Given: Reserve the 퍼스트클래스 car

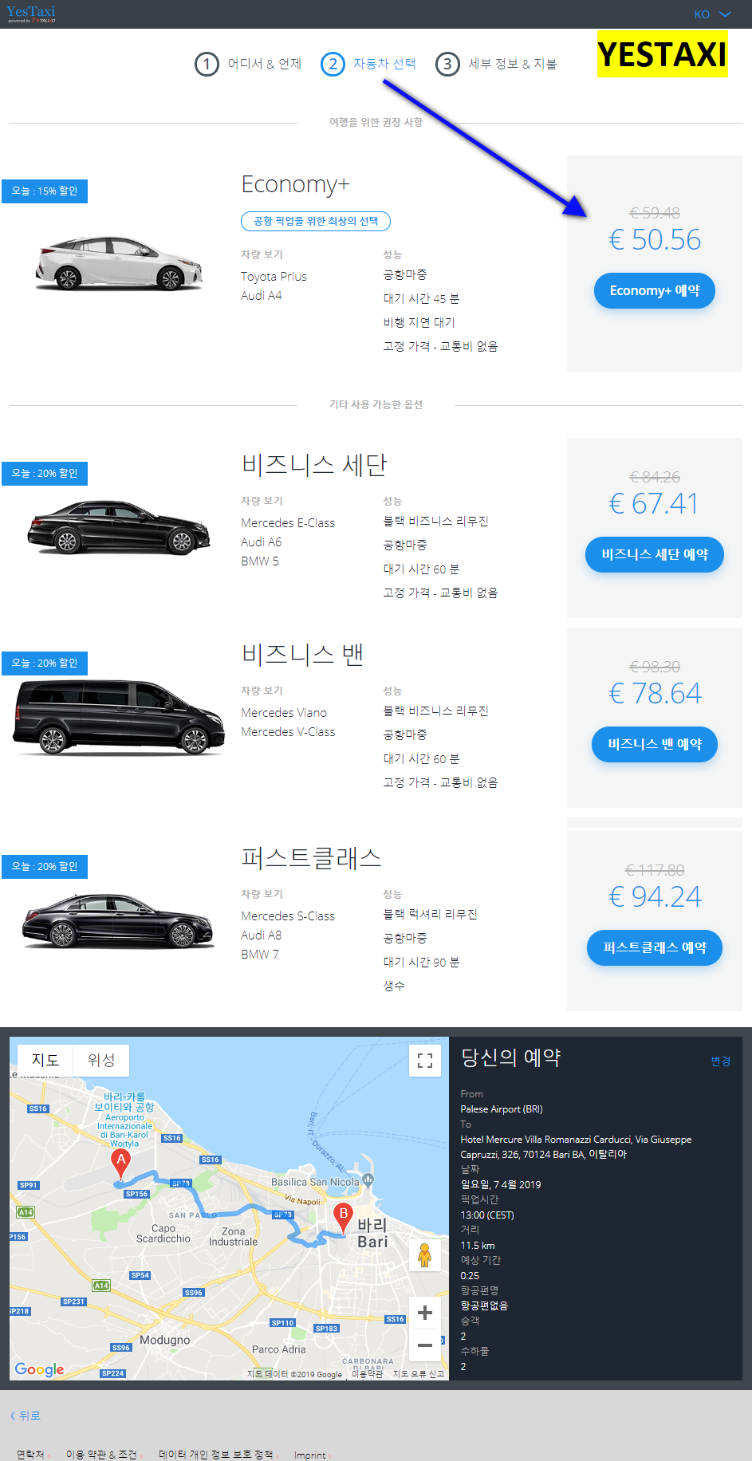Looking at the screenshot, I should tap(655, 947).
